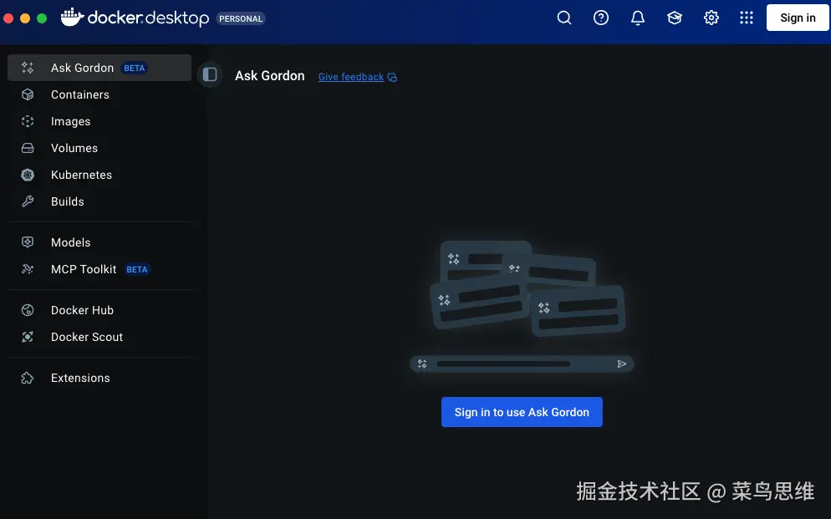The height and width of the screenshot is (519, 831).
Task: Activate the search magnifier field
Action: click(564, 18)
